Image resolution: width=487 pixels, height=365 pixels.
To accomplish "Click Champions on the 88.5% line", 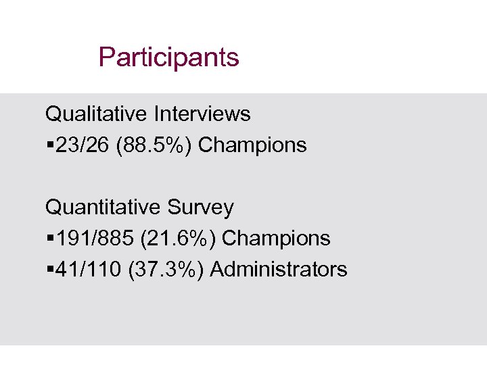I will [253, 145].
